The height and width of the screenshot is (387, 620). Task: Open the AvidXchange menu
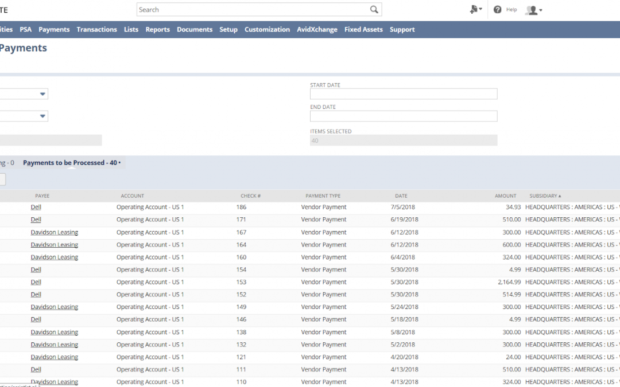[317, 30]
